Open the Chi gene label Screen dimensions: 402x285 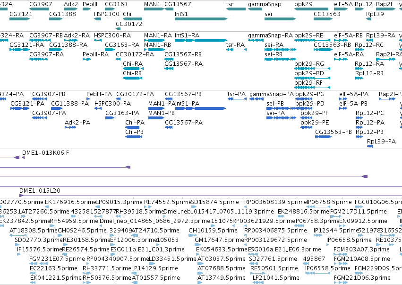[127, 14]
